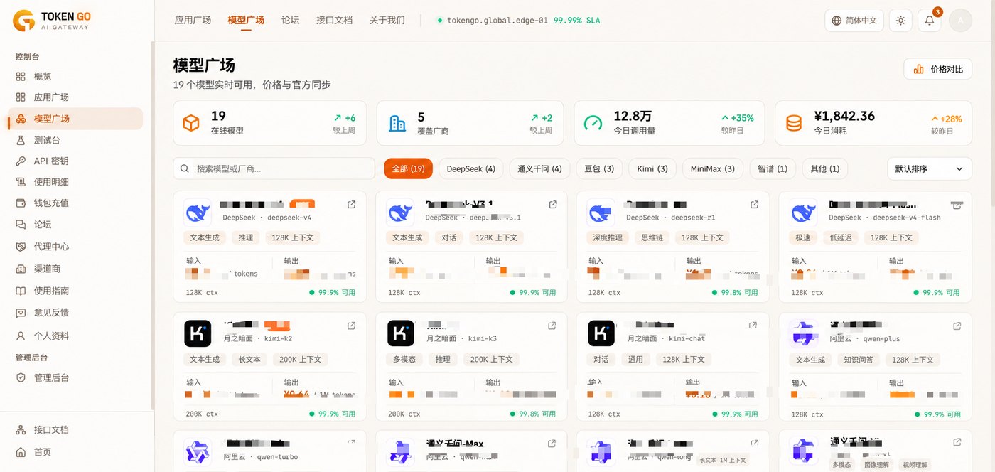Open the 论坛 top tab
The height and width of the screenshot is (472, 995).
pos(290,20)
